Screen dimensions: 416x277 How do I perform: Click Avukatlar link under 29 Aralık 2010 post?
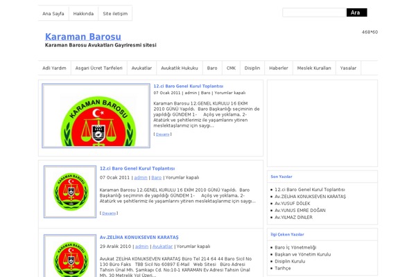point(163,247)
